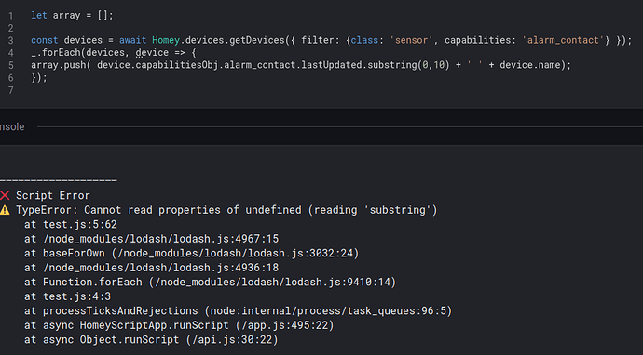The image size is (643, 355).
Task: Click 'array.push(' at start of line 5
Action: (x=61, y=65)
